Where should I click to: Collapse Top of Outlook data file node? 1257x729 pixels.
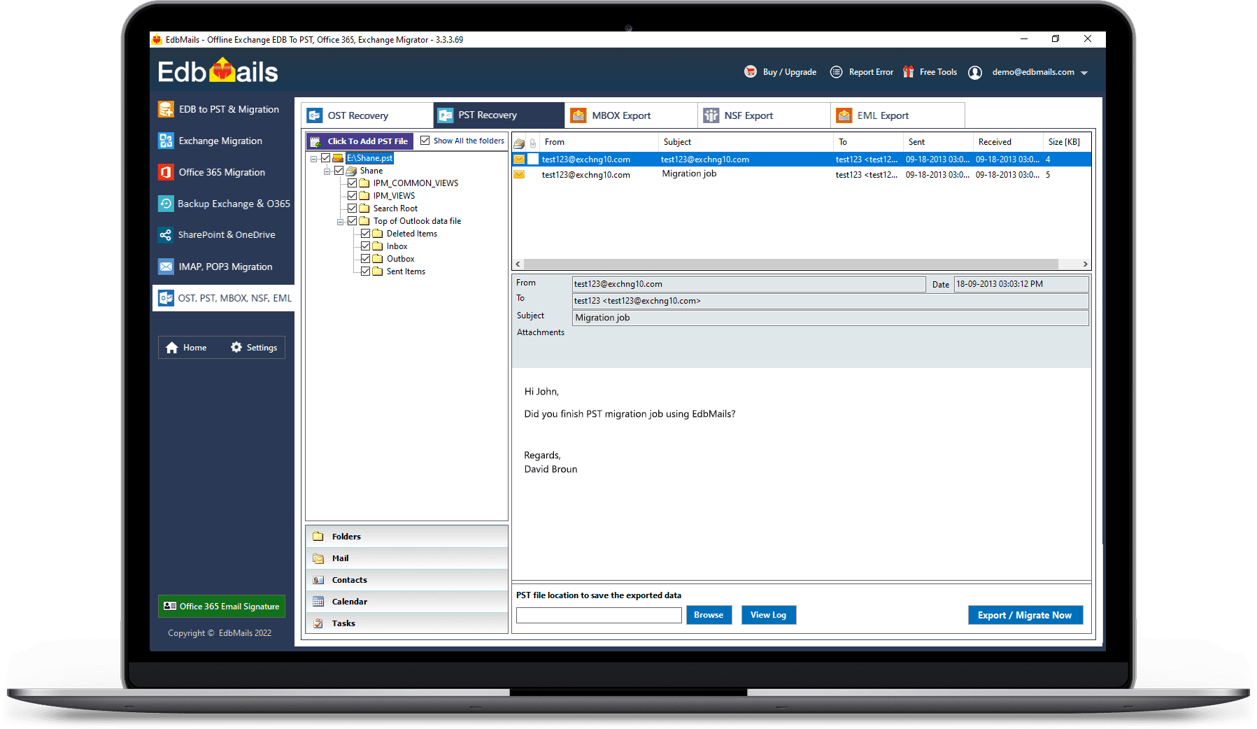point(341,222)
